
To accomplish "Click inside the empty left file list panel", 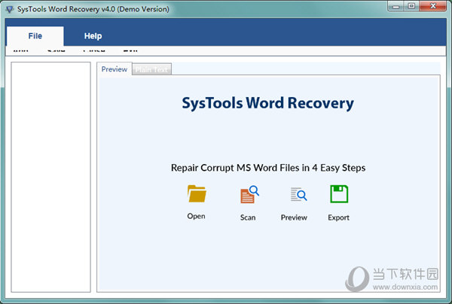I will [50, 177].
